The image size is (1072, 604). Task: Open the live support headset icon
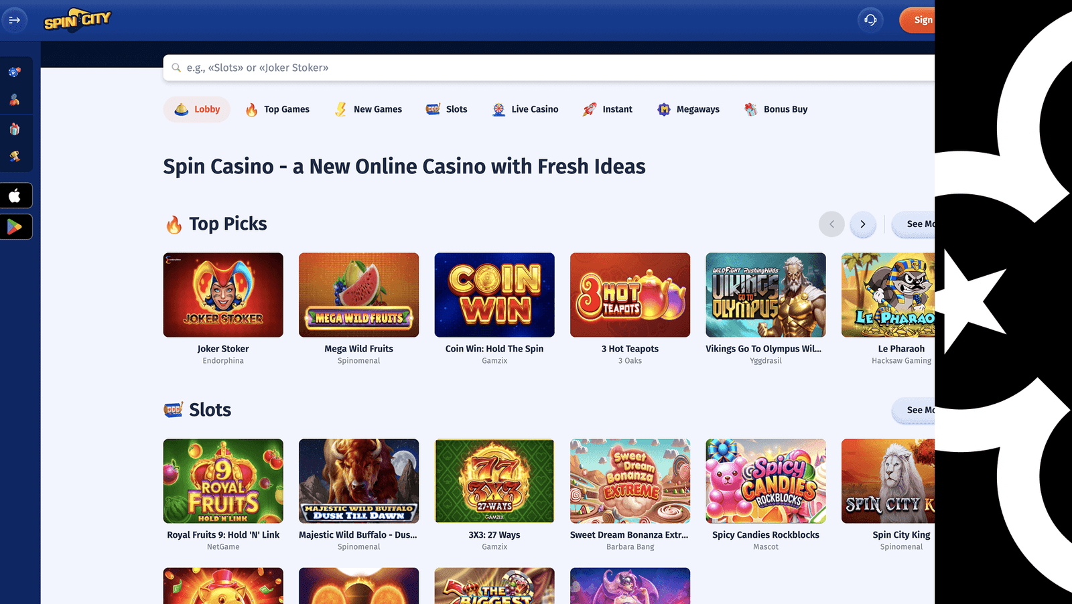pyautogui.click(x=870, y=20)
